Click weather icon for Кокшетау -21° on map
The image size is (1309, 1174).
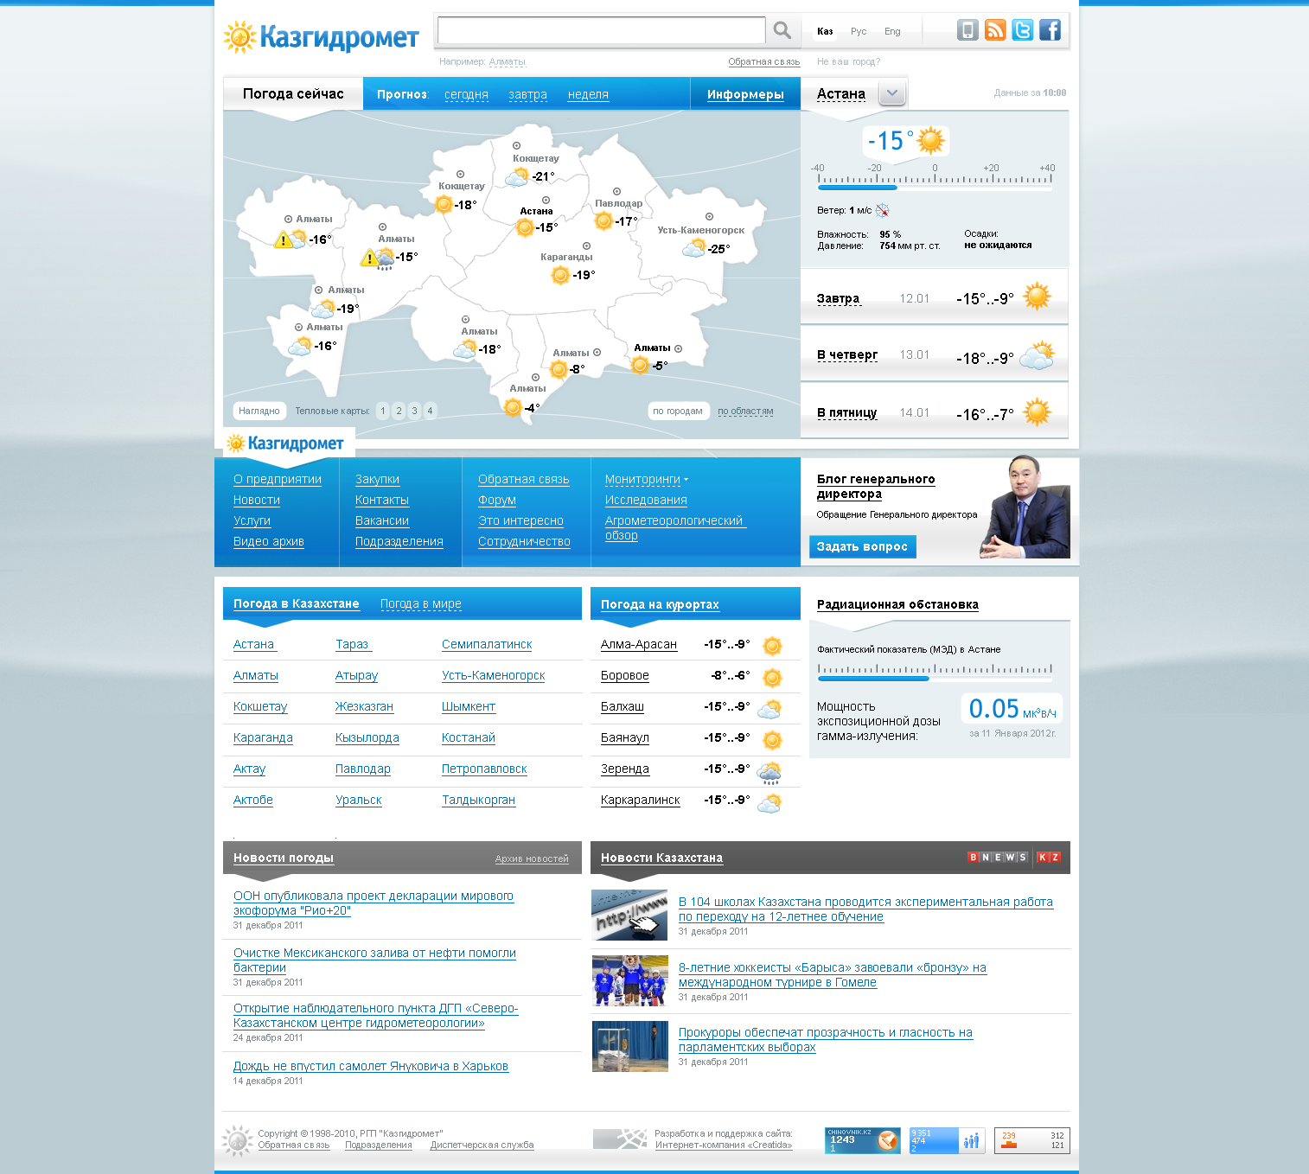(x=517, y=177)
